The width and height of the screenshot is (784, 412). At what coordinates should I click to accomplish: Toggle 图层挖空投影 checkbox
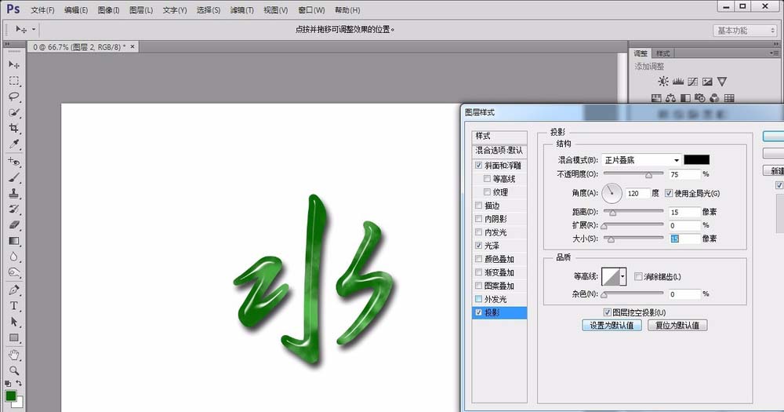[607, 312]
